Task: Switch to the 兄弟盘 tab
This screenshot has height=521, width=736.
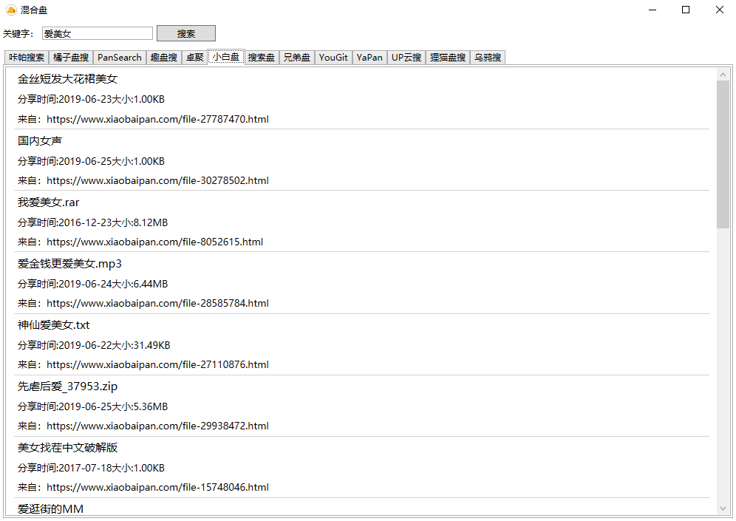Action: tap(296, 58)
